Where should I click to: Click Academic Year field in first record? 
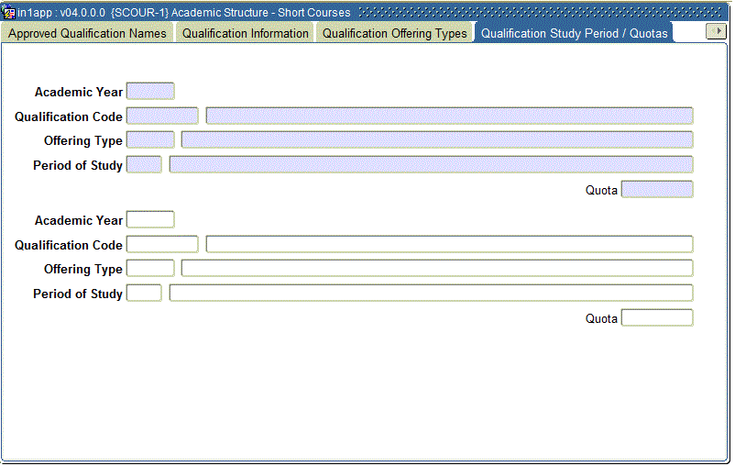click(150, 91)
